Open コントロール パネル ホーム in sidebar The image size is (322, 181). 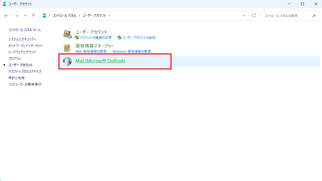25,30
